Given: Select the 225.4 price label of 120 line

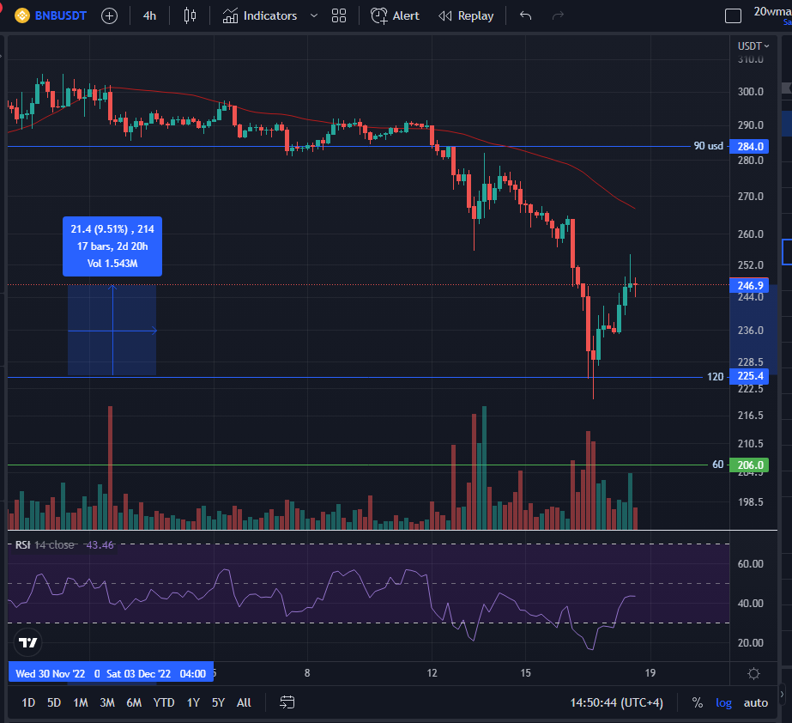Looking at the screenshot, I should [x=750, y=376].
